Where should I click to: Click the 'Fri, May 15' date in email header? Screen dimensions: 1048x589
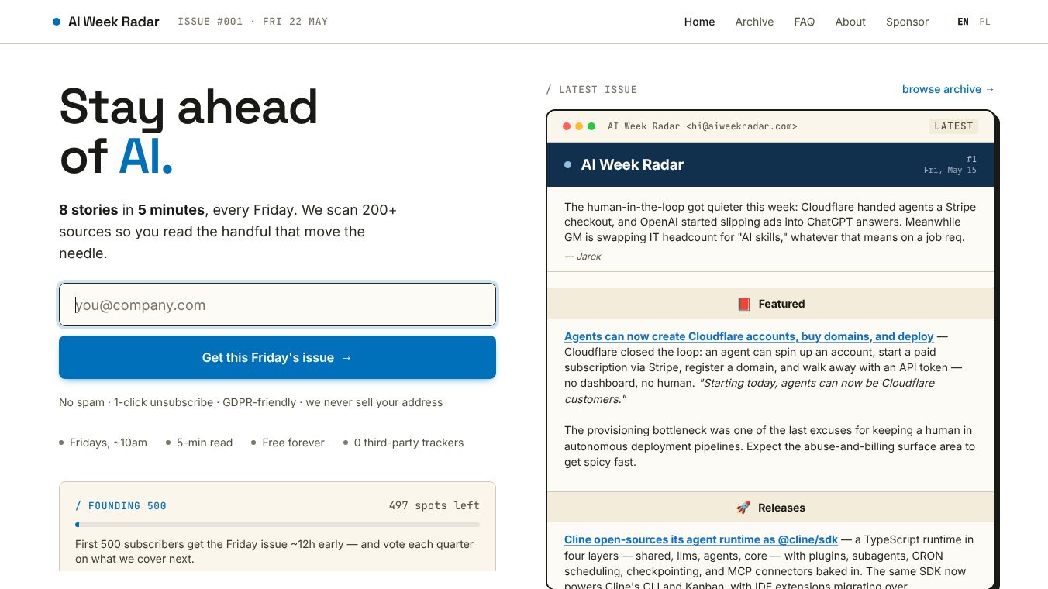point(950,170)
